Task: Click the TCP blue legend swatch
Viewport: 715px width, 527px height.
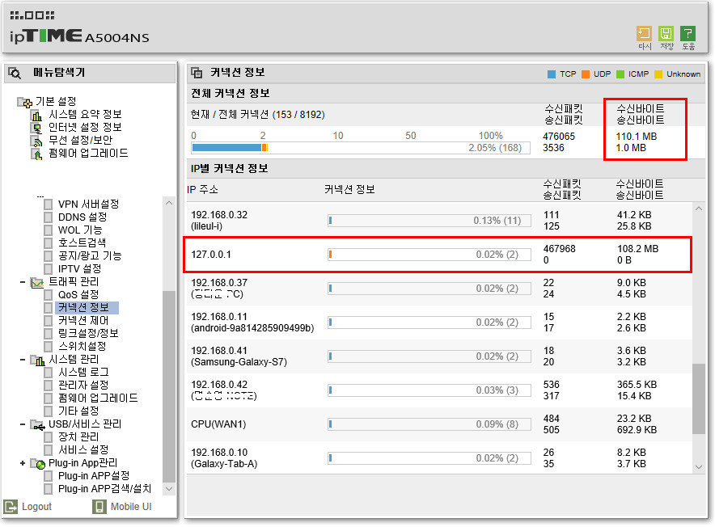Action: [552, 74]
